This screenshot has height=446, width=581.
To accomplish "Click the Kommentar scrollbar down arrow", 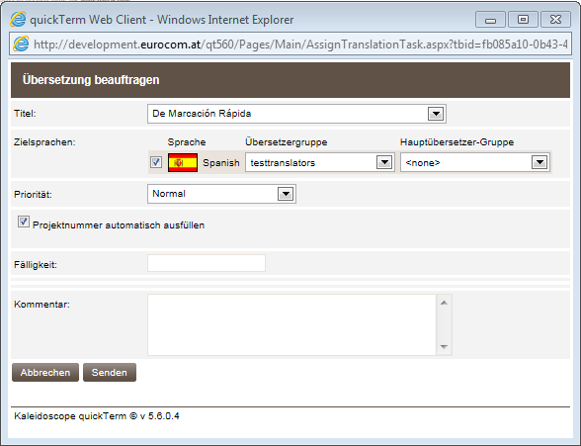I will [444, 347].
